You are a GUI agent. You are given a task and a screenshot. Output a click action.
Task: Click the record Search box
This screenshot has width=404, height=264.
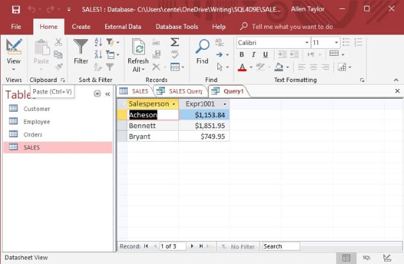click(280, 246)
